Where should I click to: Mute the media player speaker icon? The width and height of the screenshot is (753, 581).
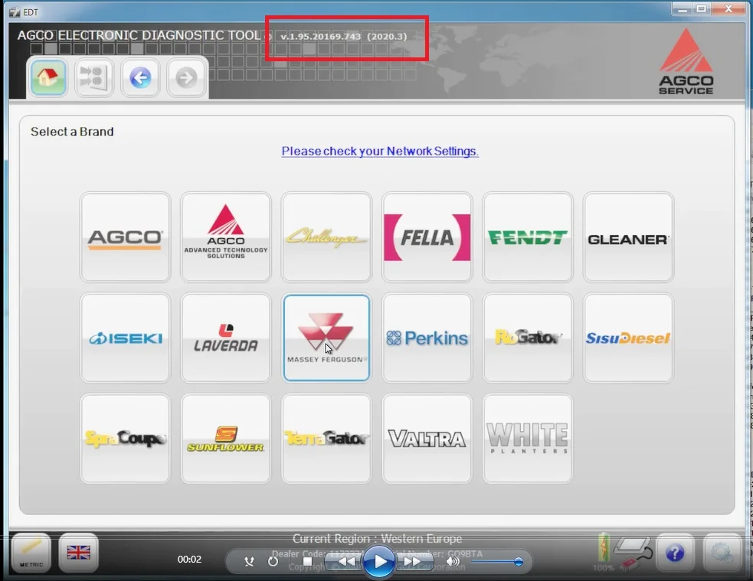point(453,561)
